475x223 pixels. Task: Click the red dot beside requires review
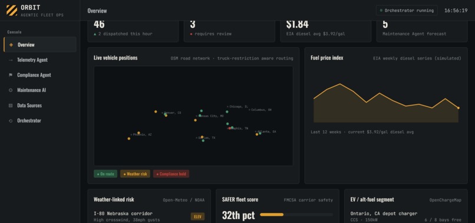[191, 34]
